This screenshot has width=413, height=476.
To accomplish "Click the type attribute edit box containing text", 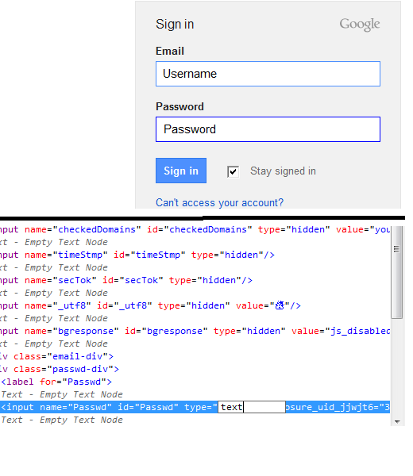I will pyautogui.click(x=252, y=407).
